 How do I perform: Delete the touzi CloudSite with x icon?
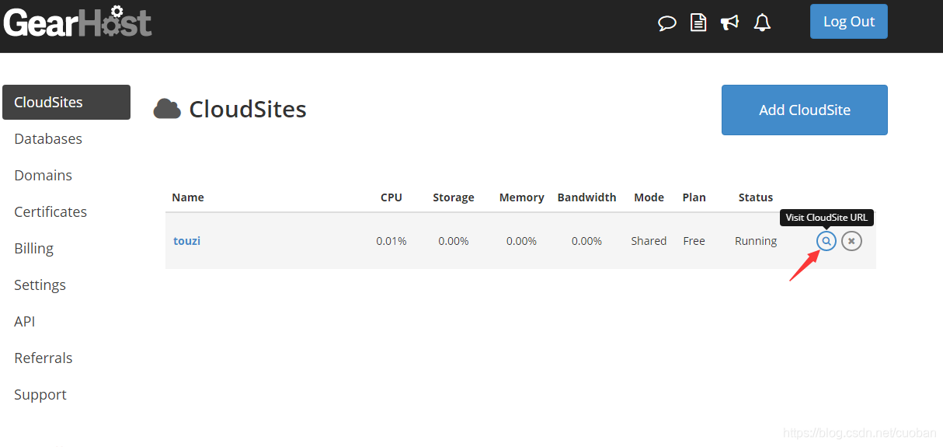click(851, 241)
